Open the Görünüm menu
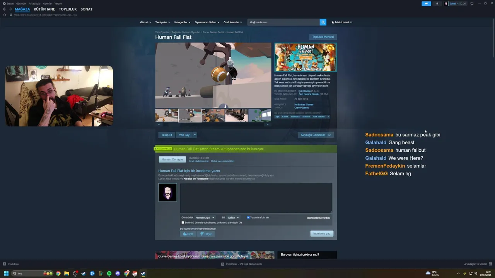This screenshot has height=278, width=495. (21, 3)
